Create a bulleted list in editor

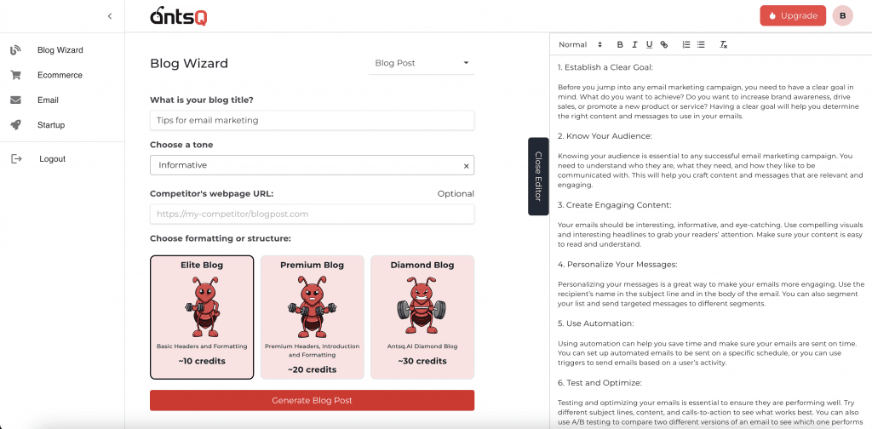coord(701,44)
